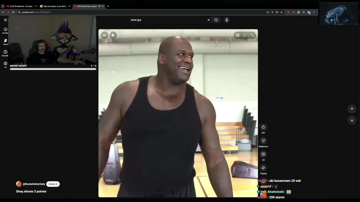Open the tab search dropdown arrow

(x=3, y=6)
